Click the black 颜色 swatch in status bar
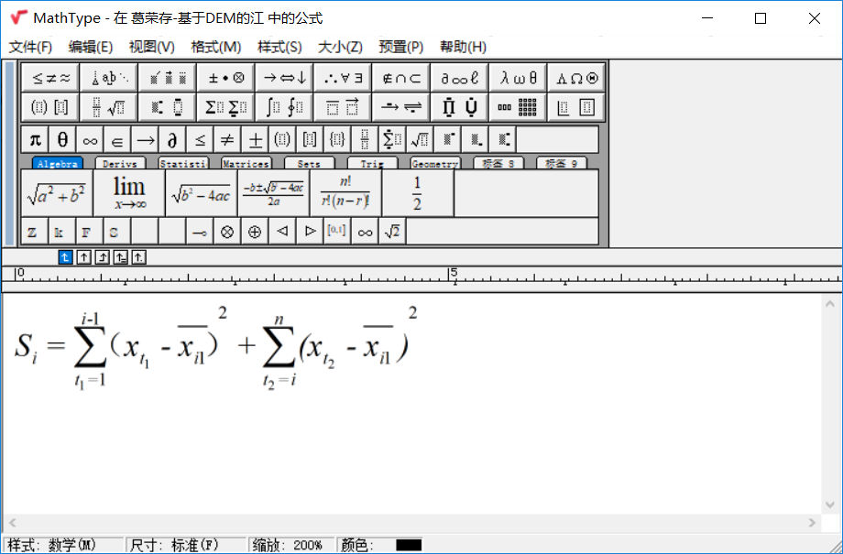 tap(409, 545)
